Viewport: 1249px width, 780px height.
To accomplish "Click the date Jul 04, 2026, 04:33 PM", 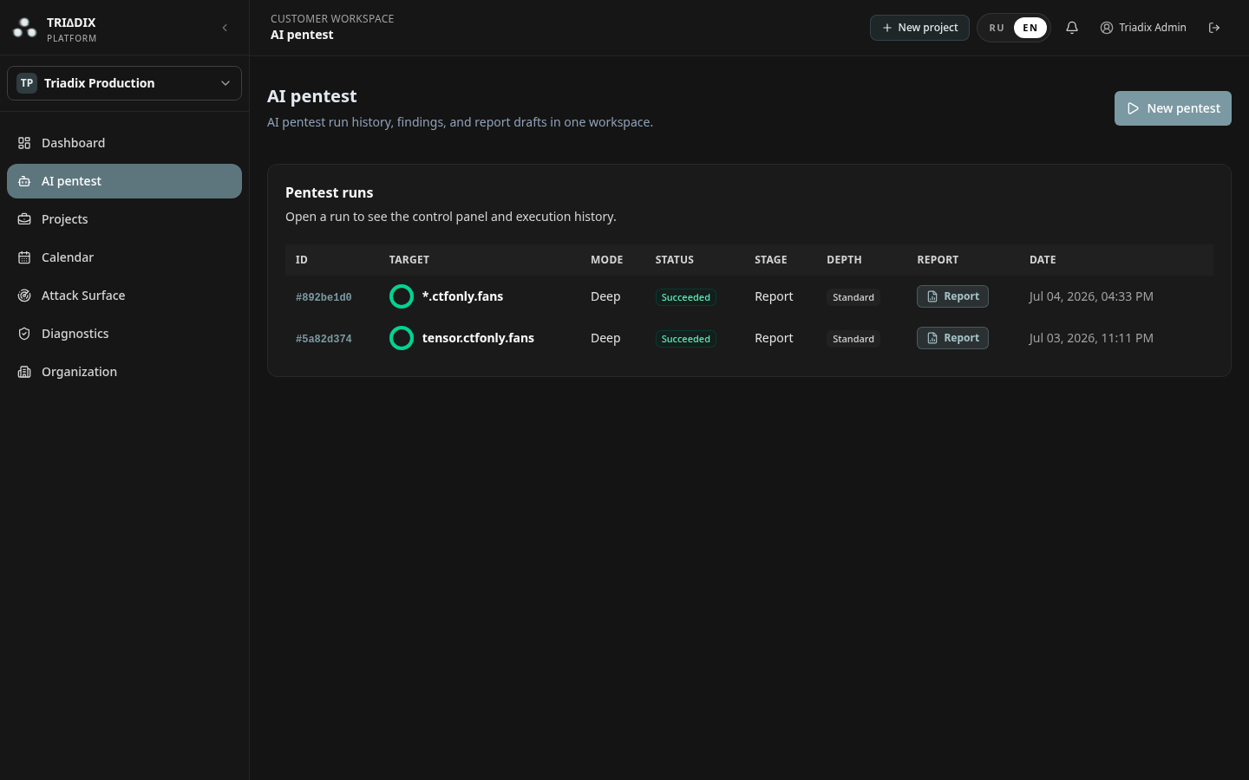I will coord(1091,296).
